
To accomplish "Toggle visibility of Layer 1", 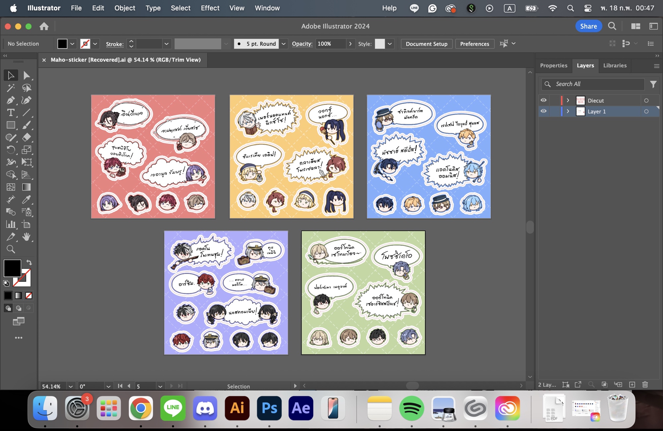I will 544,111.
